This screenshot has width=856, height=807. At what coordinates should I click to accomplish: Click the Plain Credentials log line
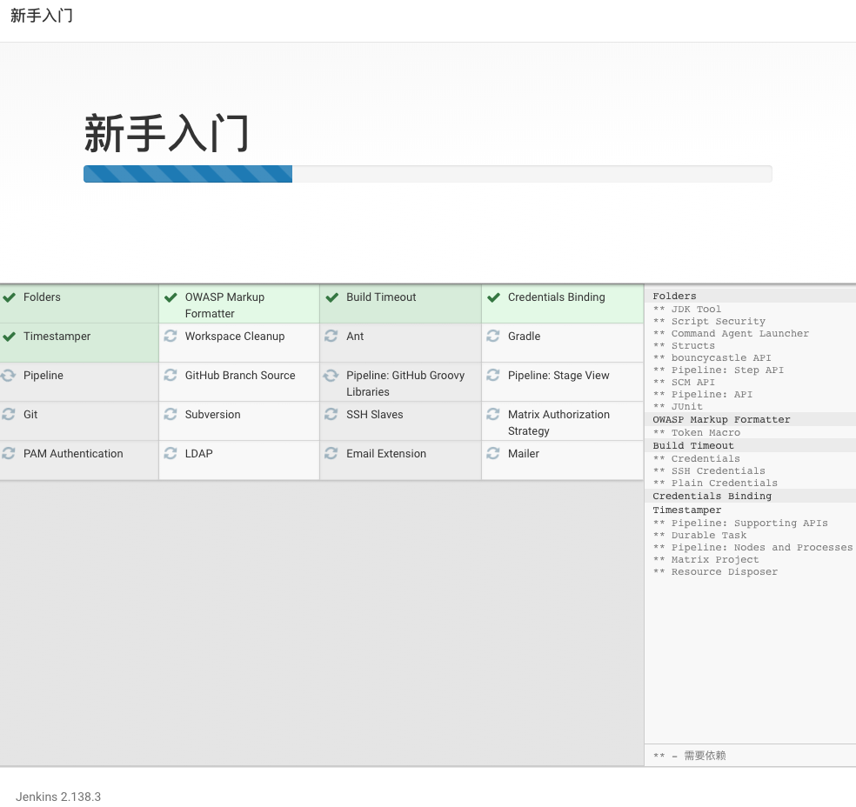[x=715, y=483]
